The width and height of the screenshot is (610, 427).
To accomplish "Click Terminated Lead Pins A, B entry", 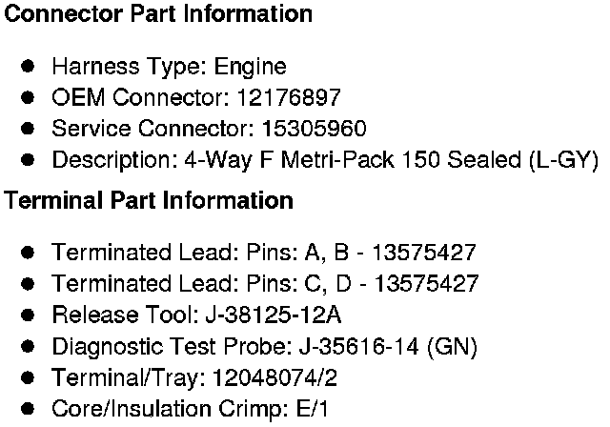I will pos(263,253).
